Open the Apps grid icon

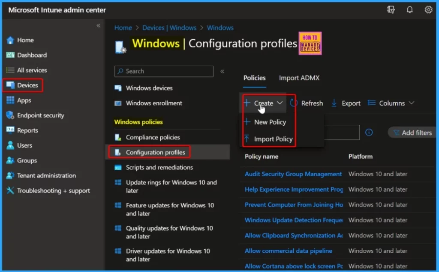point(10,100)
